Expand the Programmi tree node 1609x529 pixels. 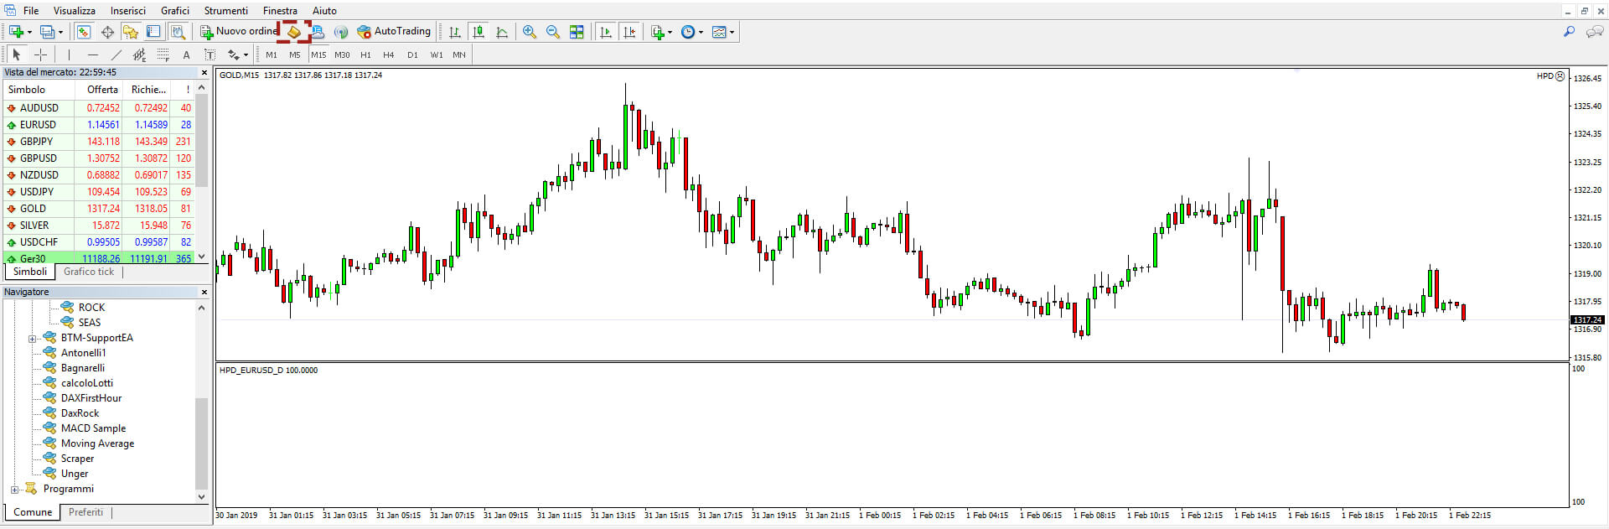pos(14,490)
